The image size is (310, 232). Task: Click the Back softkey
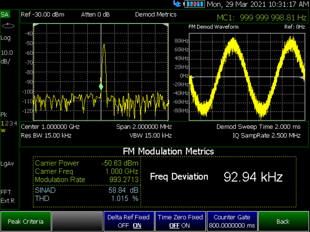[x=284, y=221]
